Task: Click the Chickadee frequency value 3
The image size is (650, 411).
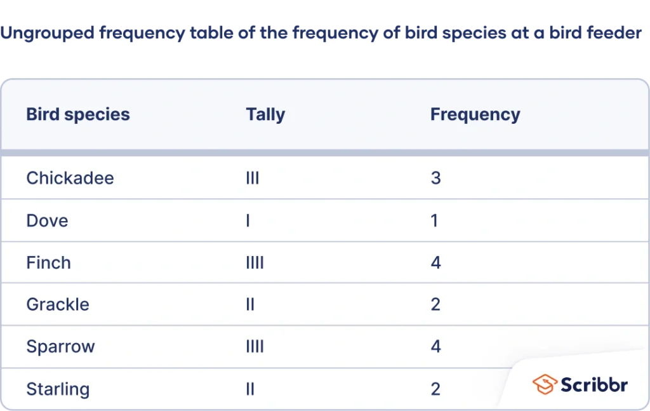Action: click(x=435, y=178)
